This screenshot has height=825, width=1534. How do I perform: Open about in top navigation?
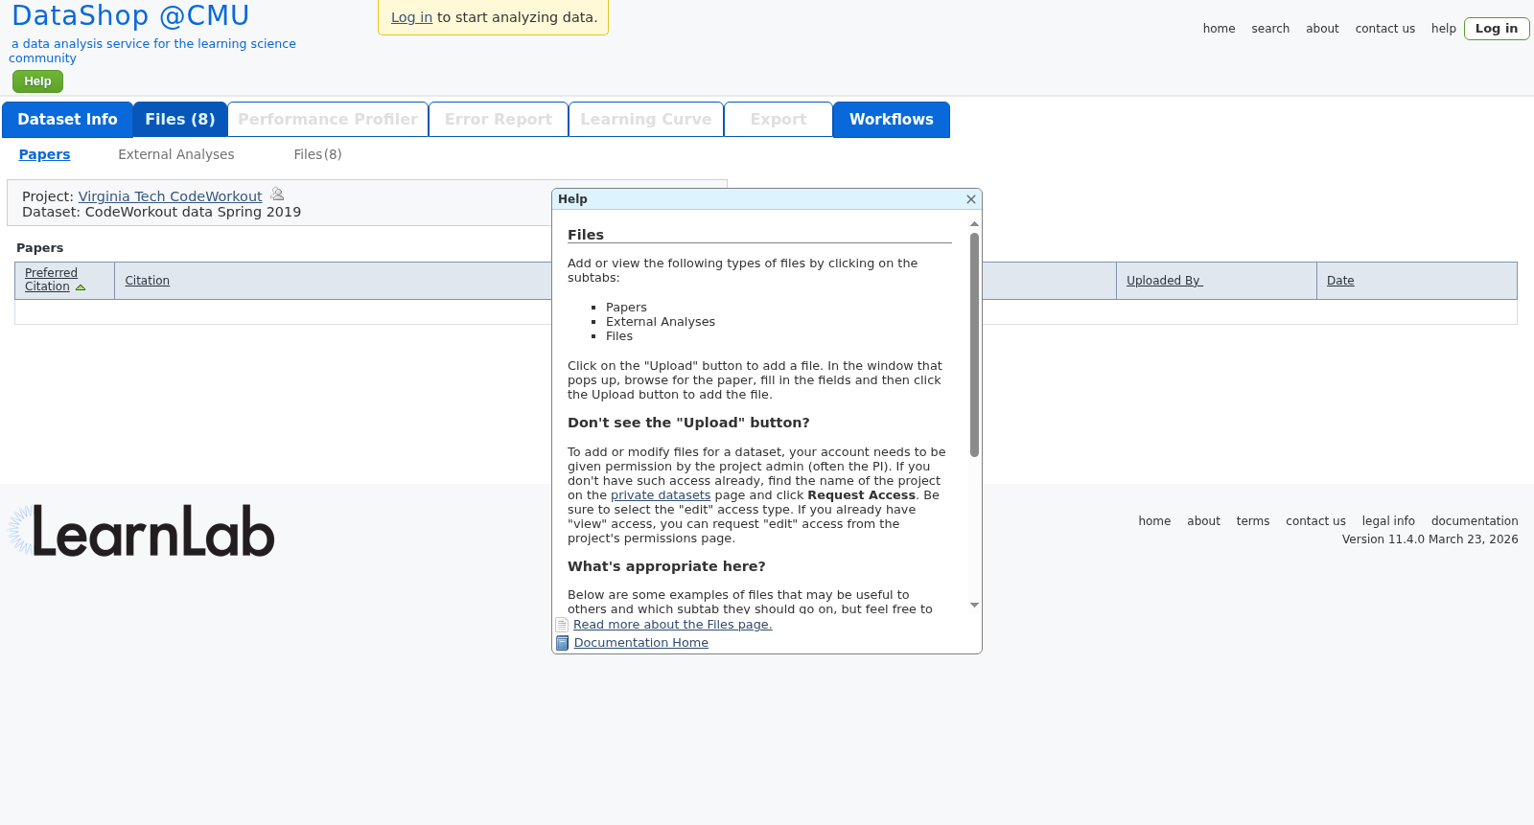(x=1322, y=29)
